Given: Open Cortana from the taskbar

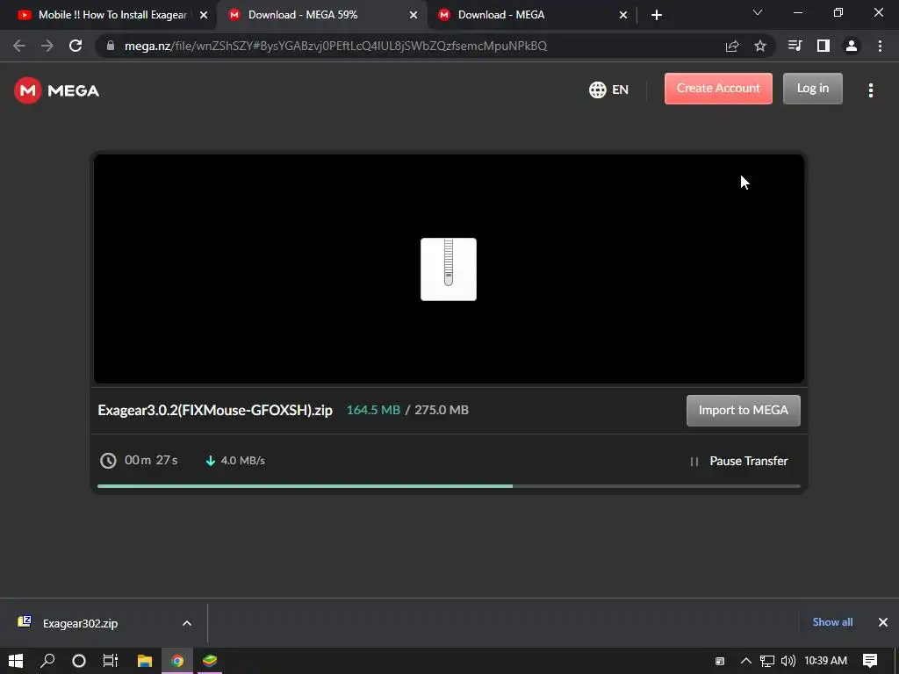Looking at the screenshot, I should click(x=79, y=661).
